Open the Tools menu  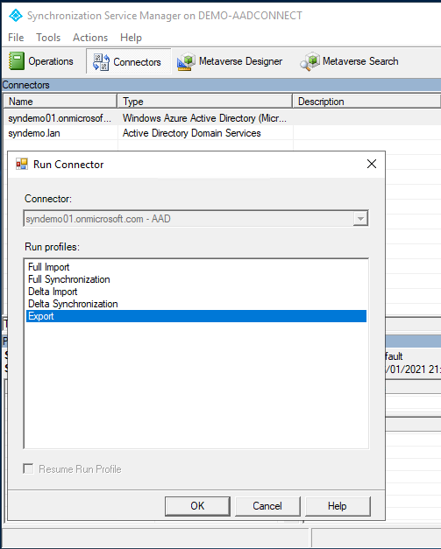click(48, 37)
